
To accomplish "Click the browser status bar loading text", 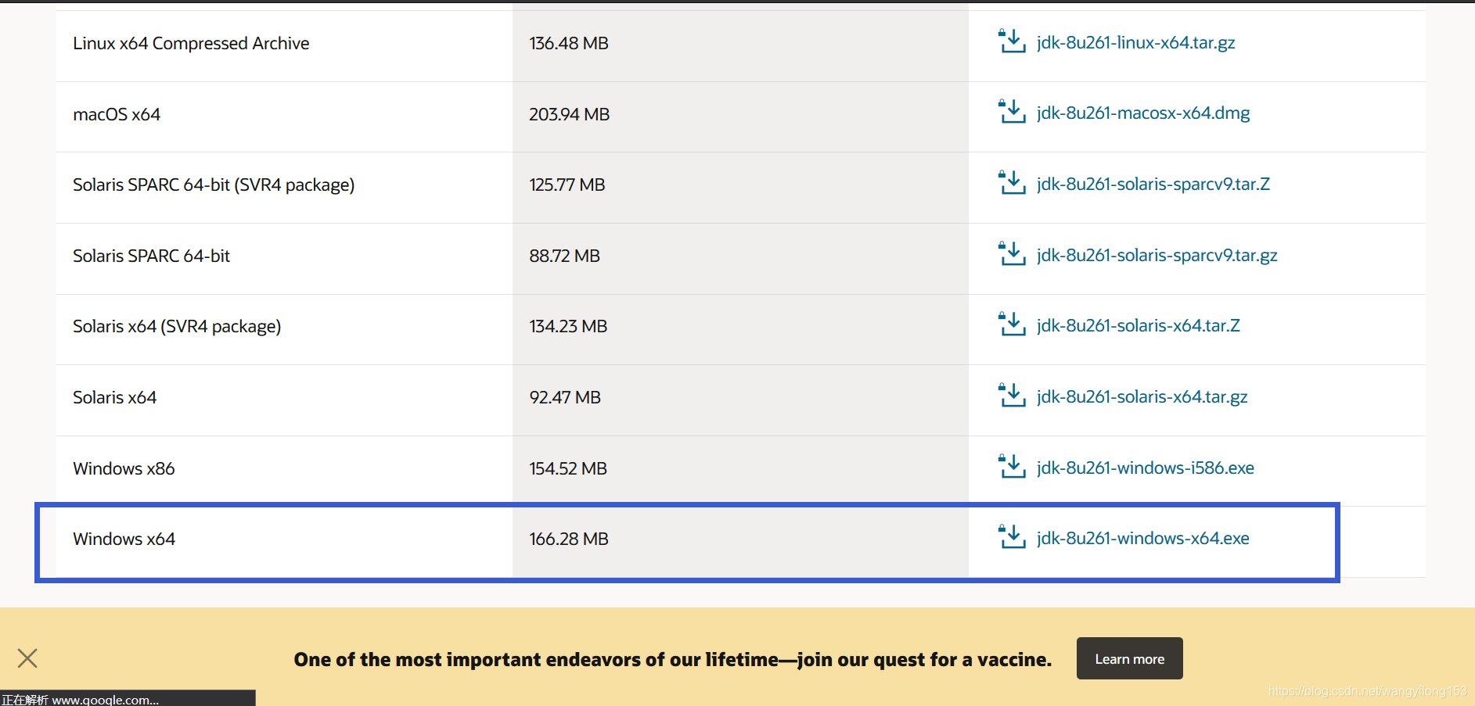I will click(81, 700).
